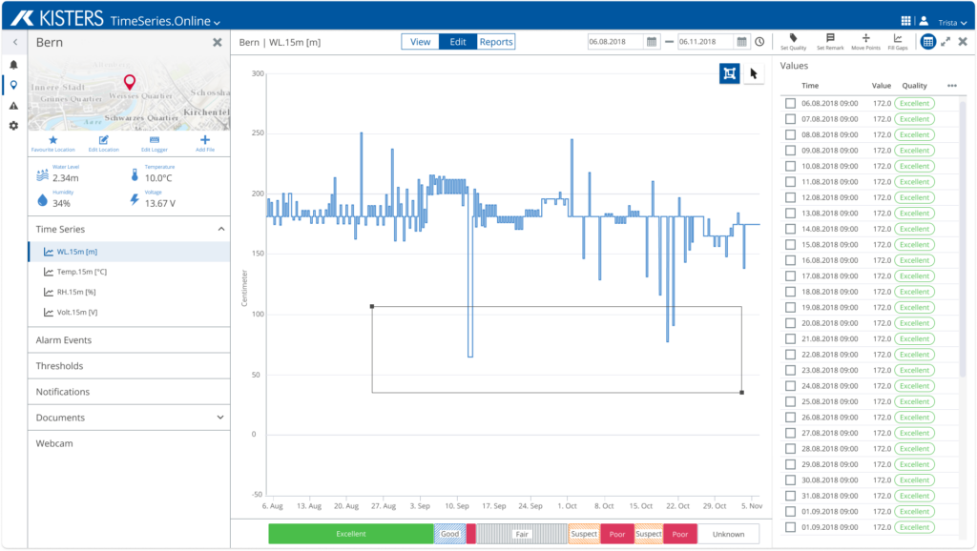Activate the Move Points tool

point(865,38)
